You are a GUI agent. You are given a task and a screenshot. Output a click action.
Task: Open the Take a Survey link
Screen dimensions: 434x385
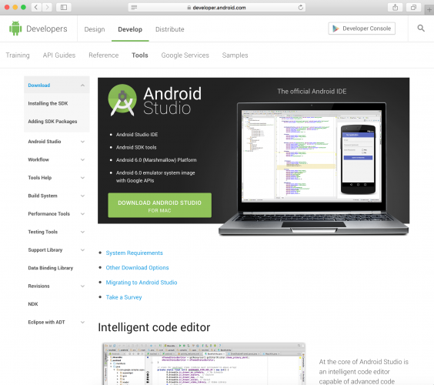click(124, 297)
